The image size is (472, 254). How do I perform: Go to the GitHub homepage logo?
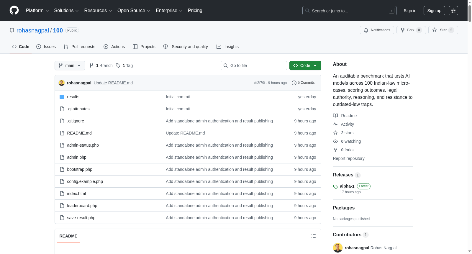[x=14, y=11]
